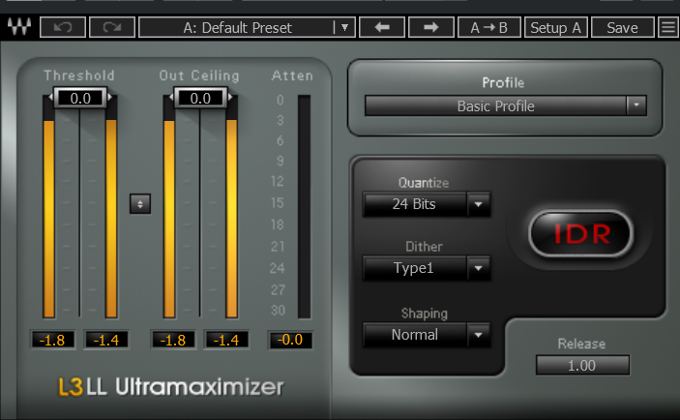Click the 24 Bits quantize value
The width and height of the screenshot is (680, 420).
point(414,204)
